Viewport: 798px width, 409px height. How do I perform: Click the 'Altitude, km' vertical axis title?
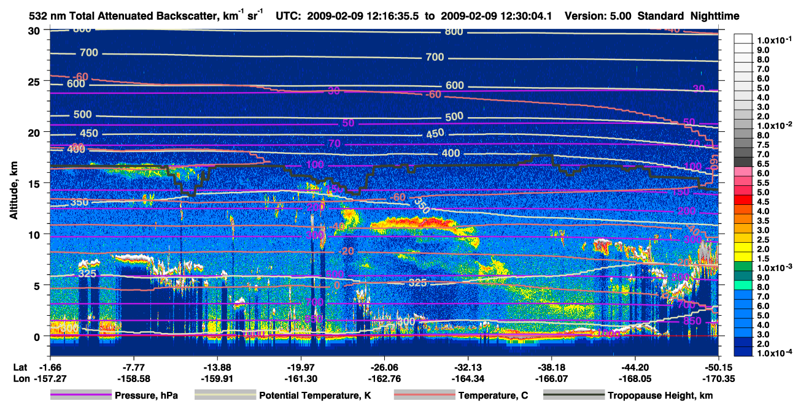coord(13,190)
